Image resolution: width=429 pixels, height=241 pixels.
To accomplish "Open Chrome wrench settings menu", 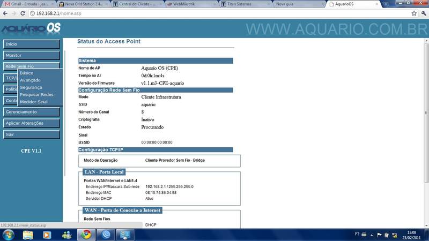I will click(x=424, y=13).
